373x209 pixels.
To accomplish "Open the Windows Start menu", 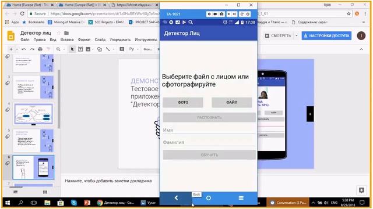I will coord(8,203).
